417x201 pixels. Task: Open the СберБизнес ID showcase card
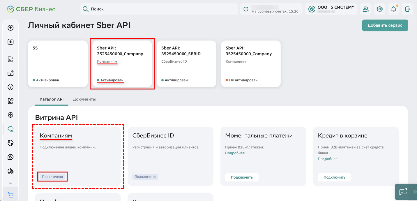point(171,156)
